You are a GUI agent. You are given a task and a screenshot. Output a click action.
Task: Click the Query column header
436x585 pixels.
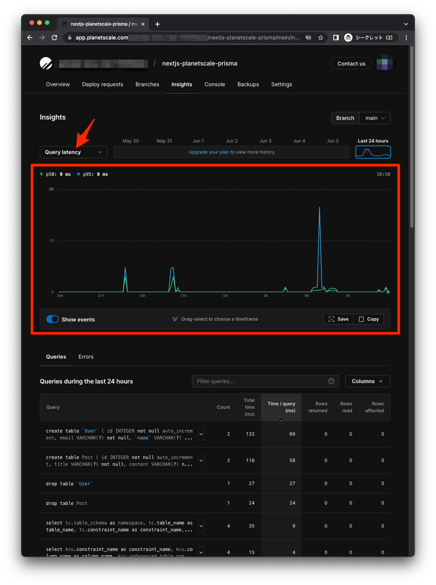point(53,407)
